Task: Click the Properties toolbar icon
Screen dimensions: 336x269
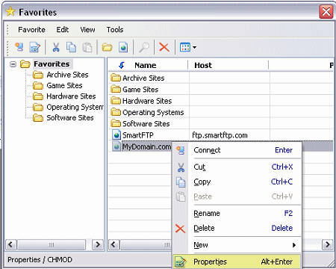Action: [x=34, y=47]
